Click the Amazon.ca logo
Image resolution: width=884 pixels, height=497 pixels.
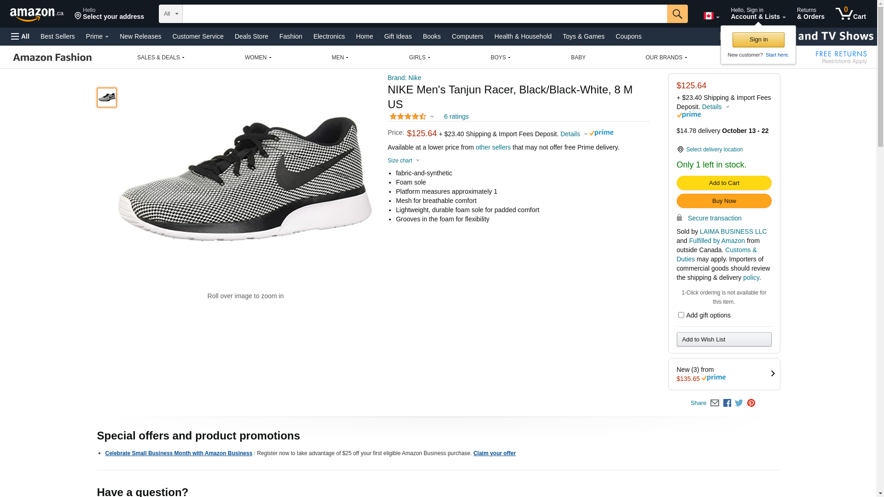(x=36, y=14)
